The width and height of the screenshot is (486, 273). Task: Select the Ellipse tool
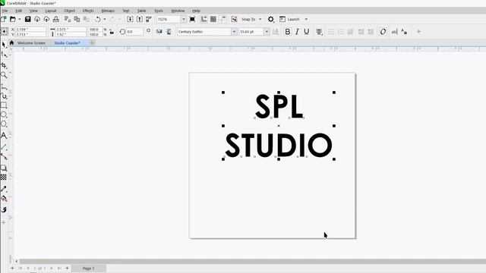(x=4, y=115)
